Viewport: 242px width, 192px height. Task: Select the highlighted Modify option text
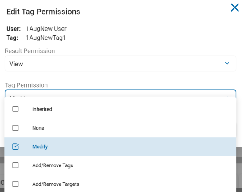(x=40, y=147)
